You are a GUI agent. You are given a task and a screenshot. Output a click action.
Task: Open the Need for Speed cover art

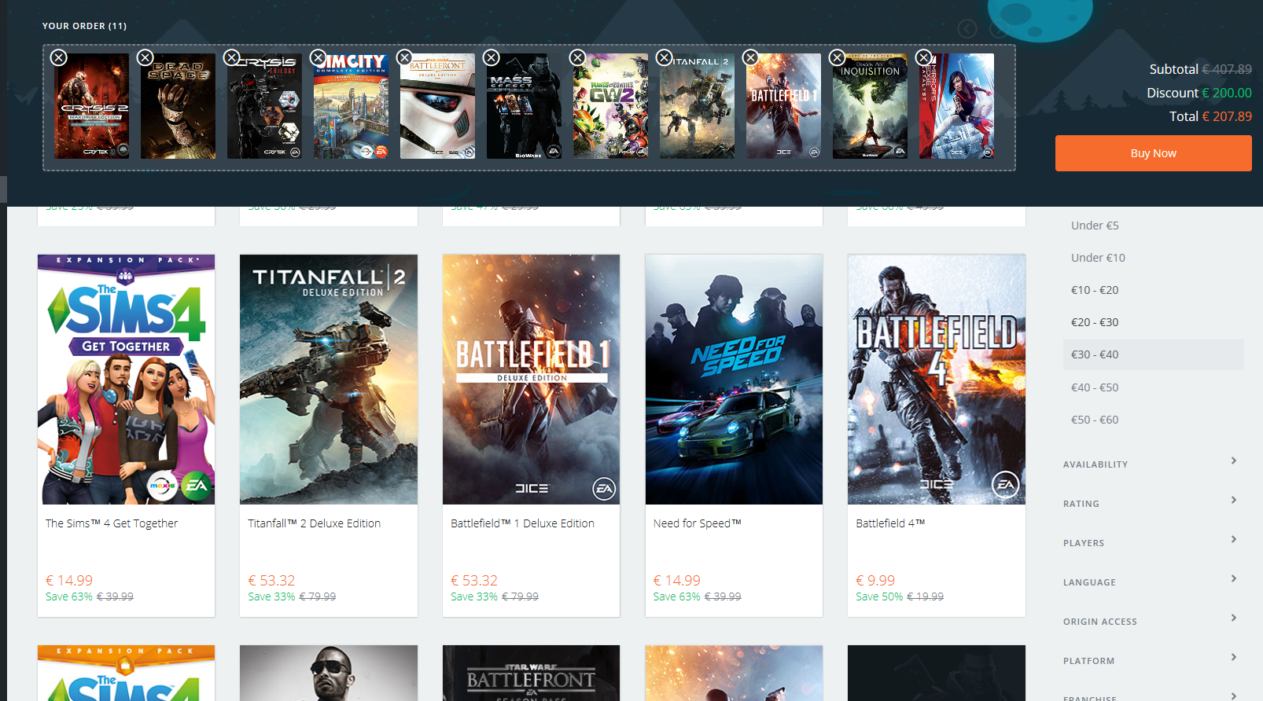tap(734, 380)
